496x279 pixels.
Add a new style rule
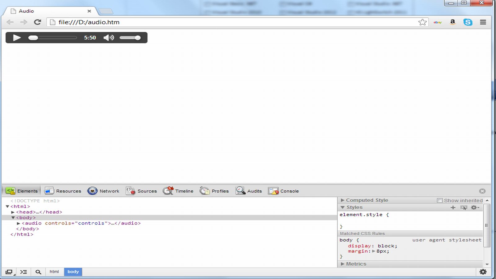click(x=453, y=207)
